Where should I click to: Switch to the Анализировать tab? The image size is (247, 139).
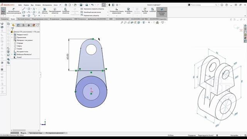point(67,19)
